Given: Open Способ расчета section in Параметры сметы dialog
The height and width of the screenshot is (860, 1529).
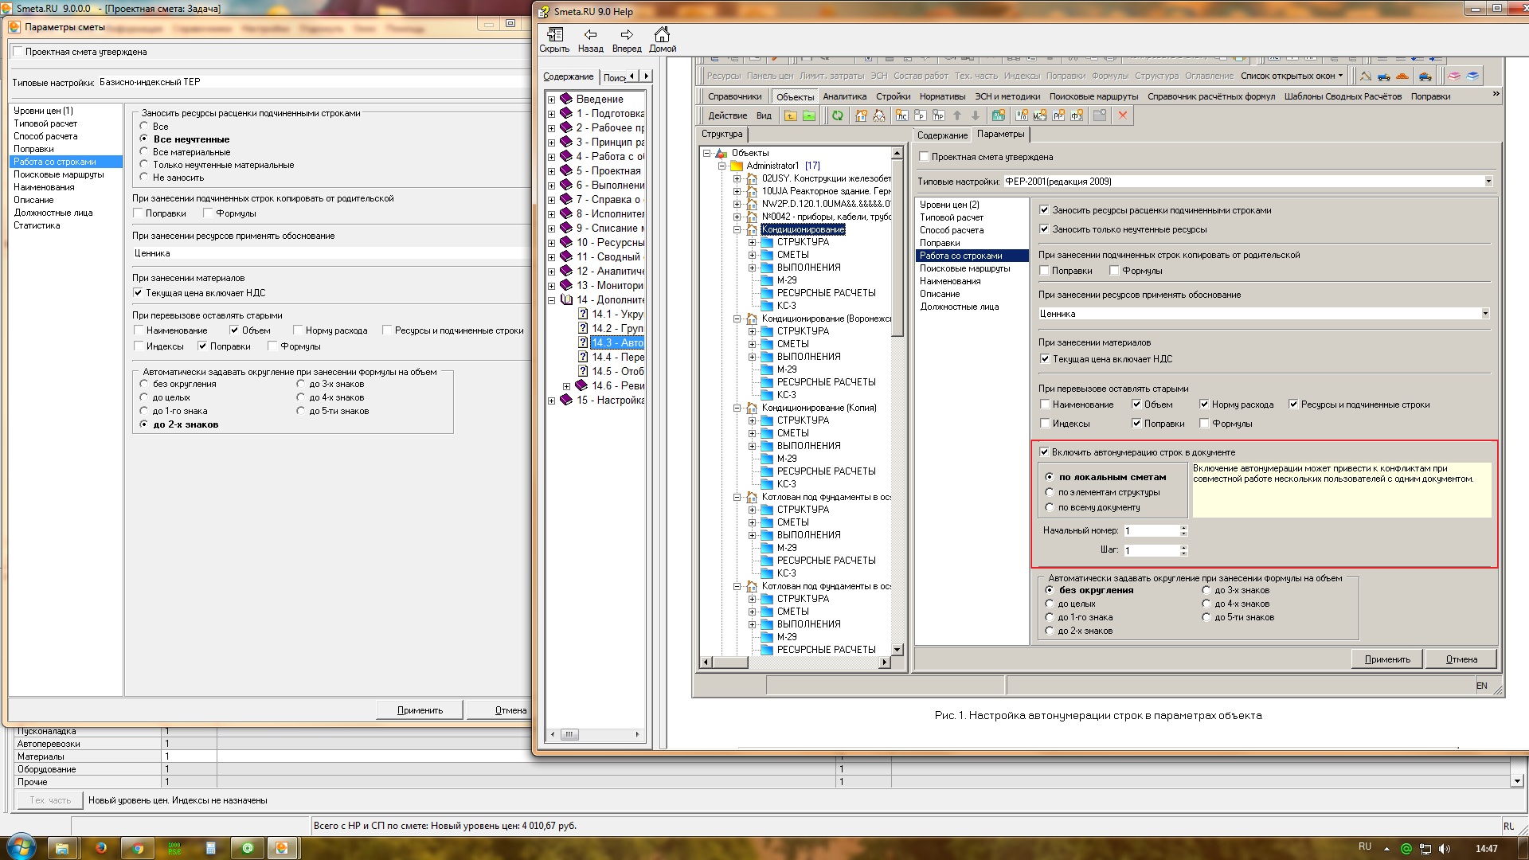Looking at the screenshot, I should click(x=45, y=136).
